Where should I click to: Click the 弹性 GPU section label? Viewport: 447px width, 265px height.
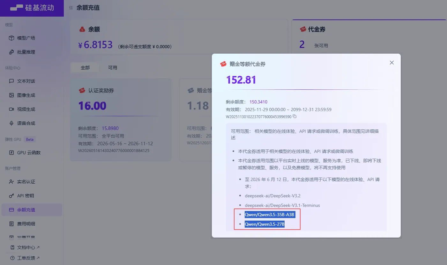click(x=13, y=140)
